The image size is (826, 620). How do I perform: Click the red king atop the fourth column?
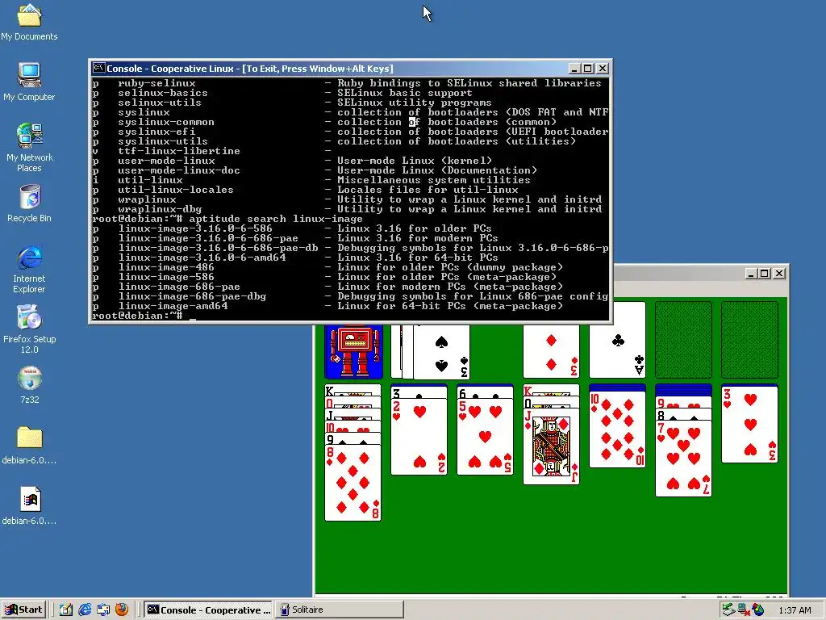tap(551, 391)
